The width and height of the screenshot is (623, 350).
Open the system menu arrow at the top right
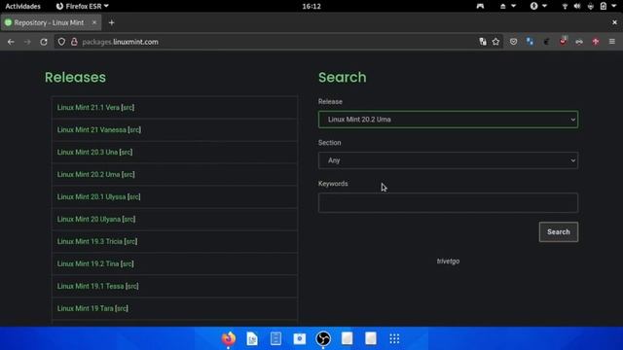[x=614, y=6]
